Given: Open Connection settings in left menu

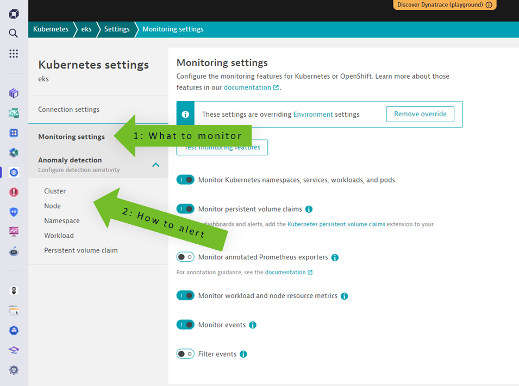Looking at the screenshot, I should click(x=98, y=110).
